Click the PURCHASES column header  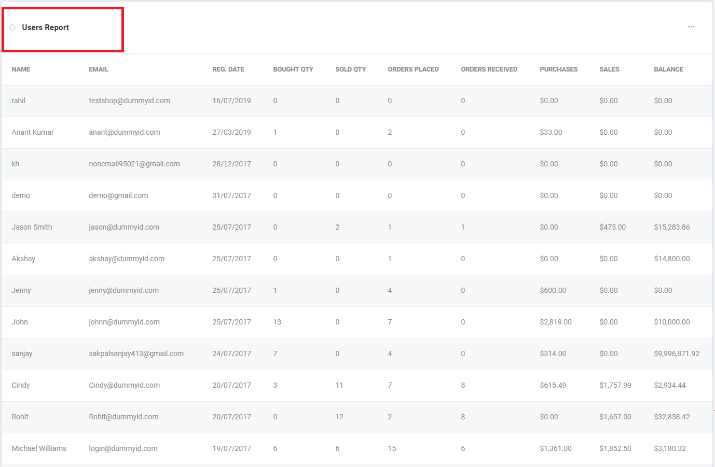[559, 69]
